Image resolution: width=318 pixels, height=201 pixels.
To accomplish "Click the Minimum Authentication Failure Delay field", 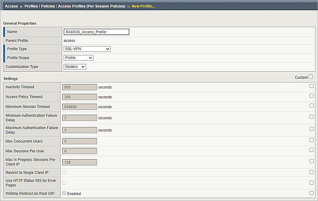I will (x=79, y=118).
